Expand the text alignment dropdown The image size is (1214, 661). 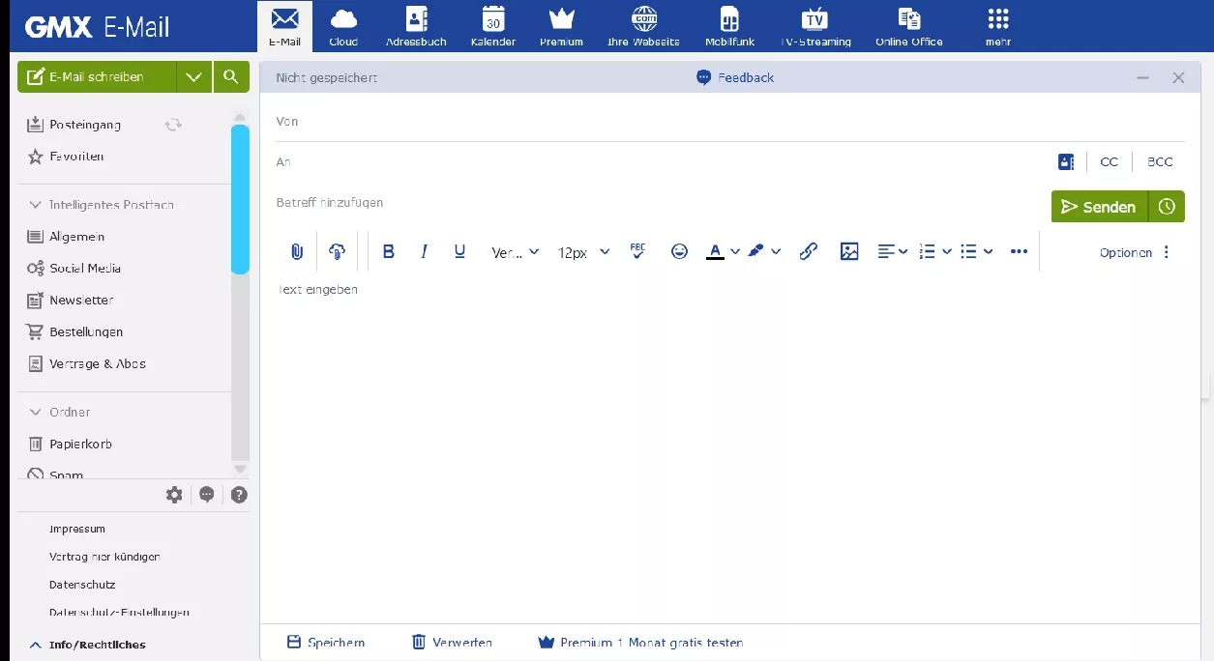(892, 252)
